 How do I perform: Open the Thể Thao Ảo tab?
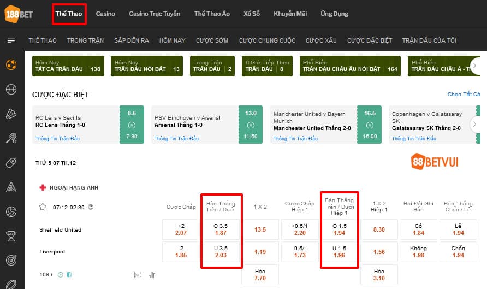[212, 14]
